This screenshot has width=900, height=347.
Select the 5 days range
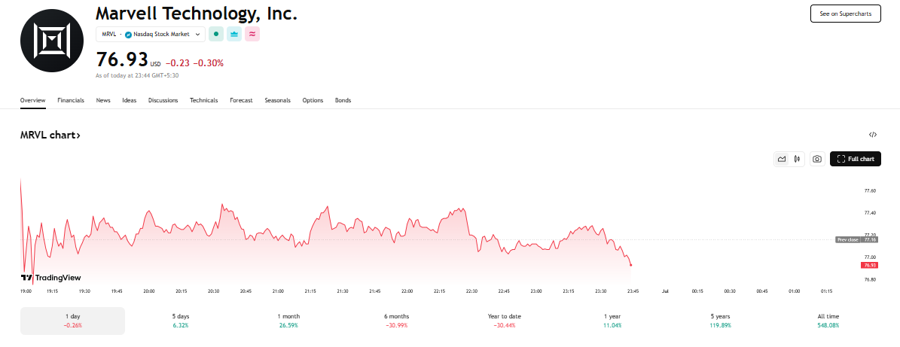tap(180, 321)
